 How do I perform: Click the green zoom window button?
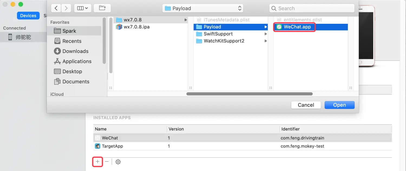click(x=21, y=4)
